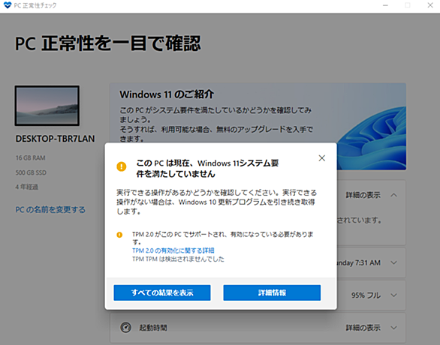The width and height of the screenshot is (440, 345).
Task: Click the 16 GB RAM text
Action: coord(30,157)
